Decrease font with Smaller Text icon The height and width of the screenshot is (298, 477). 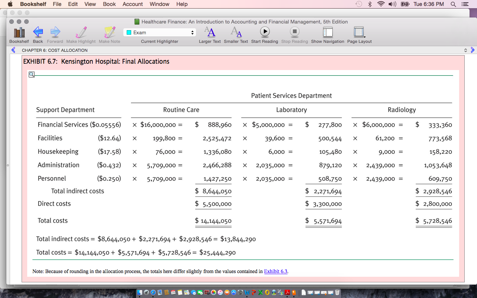[x=236, y=32]
